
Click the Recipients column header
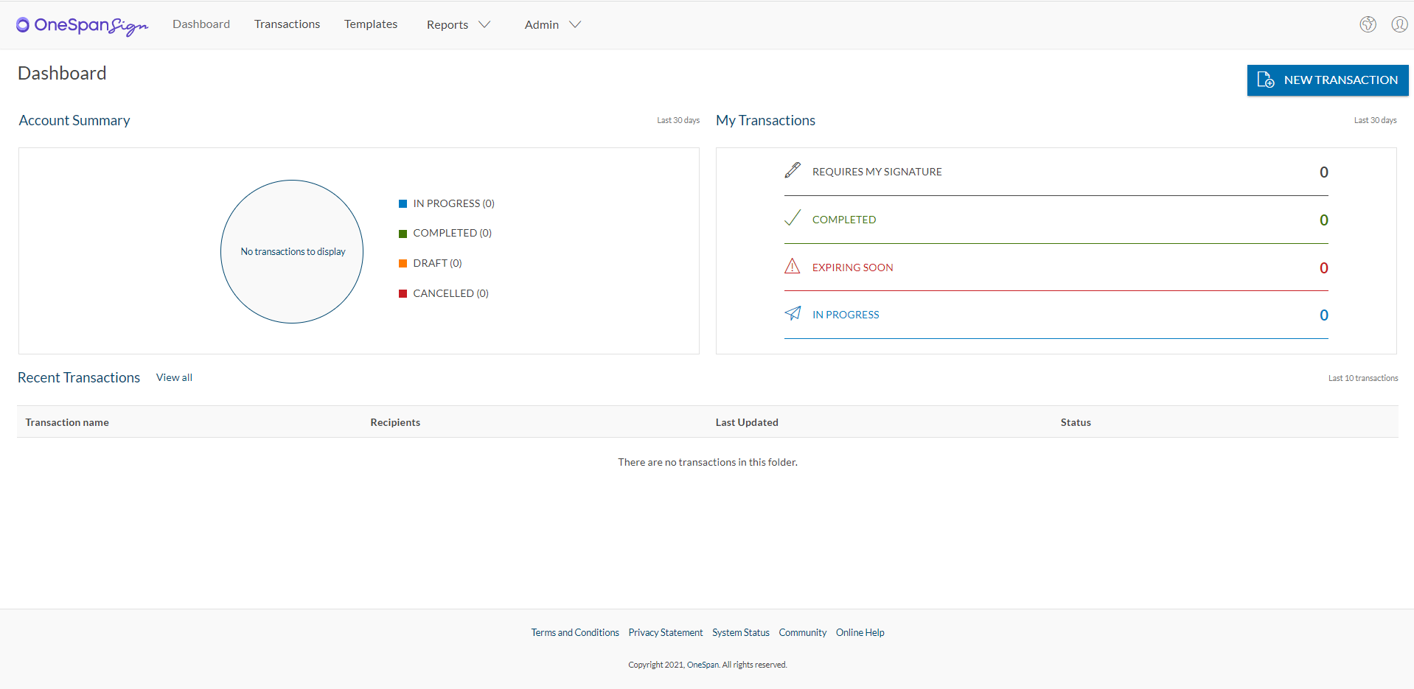pos(395,422)
